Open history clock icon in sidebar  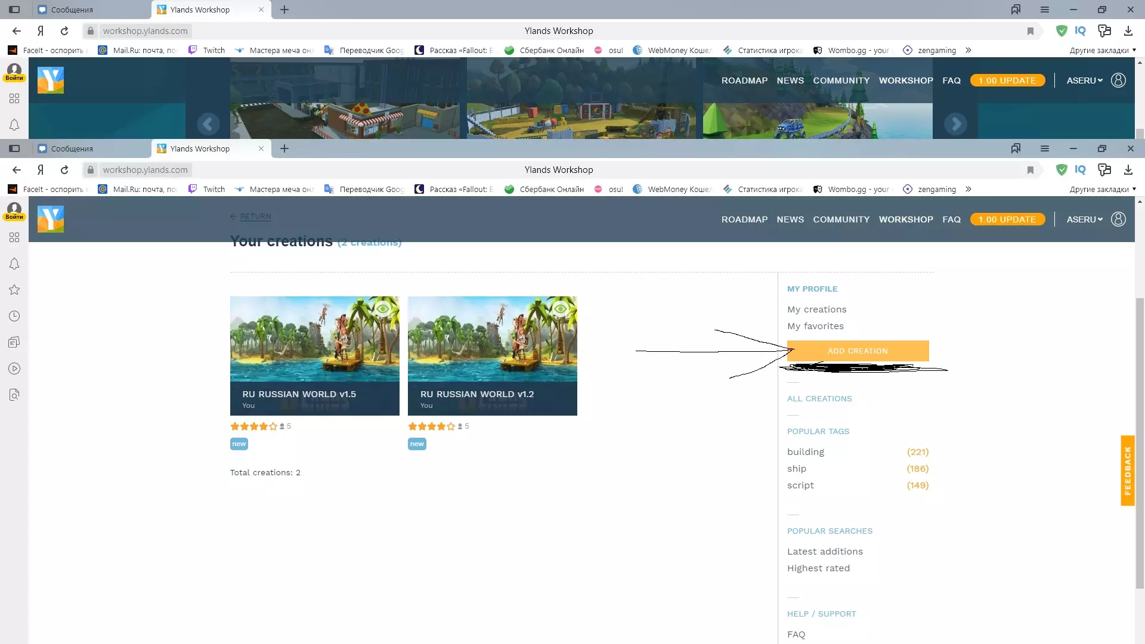14,316
